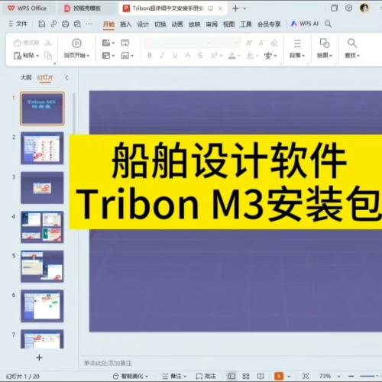Toggle the 备注 notes pane

[174, 376]
